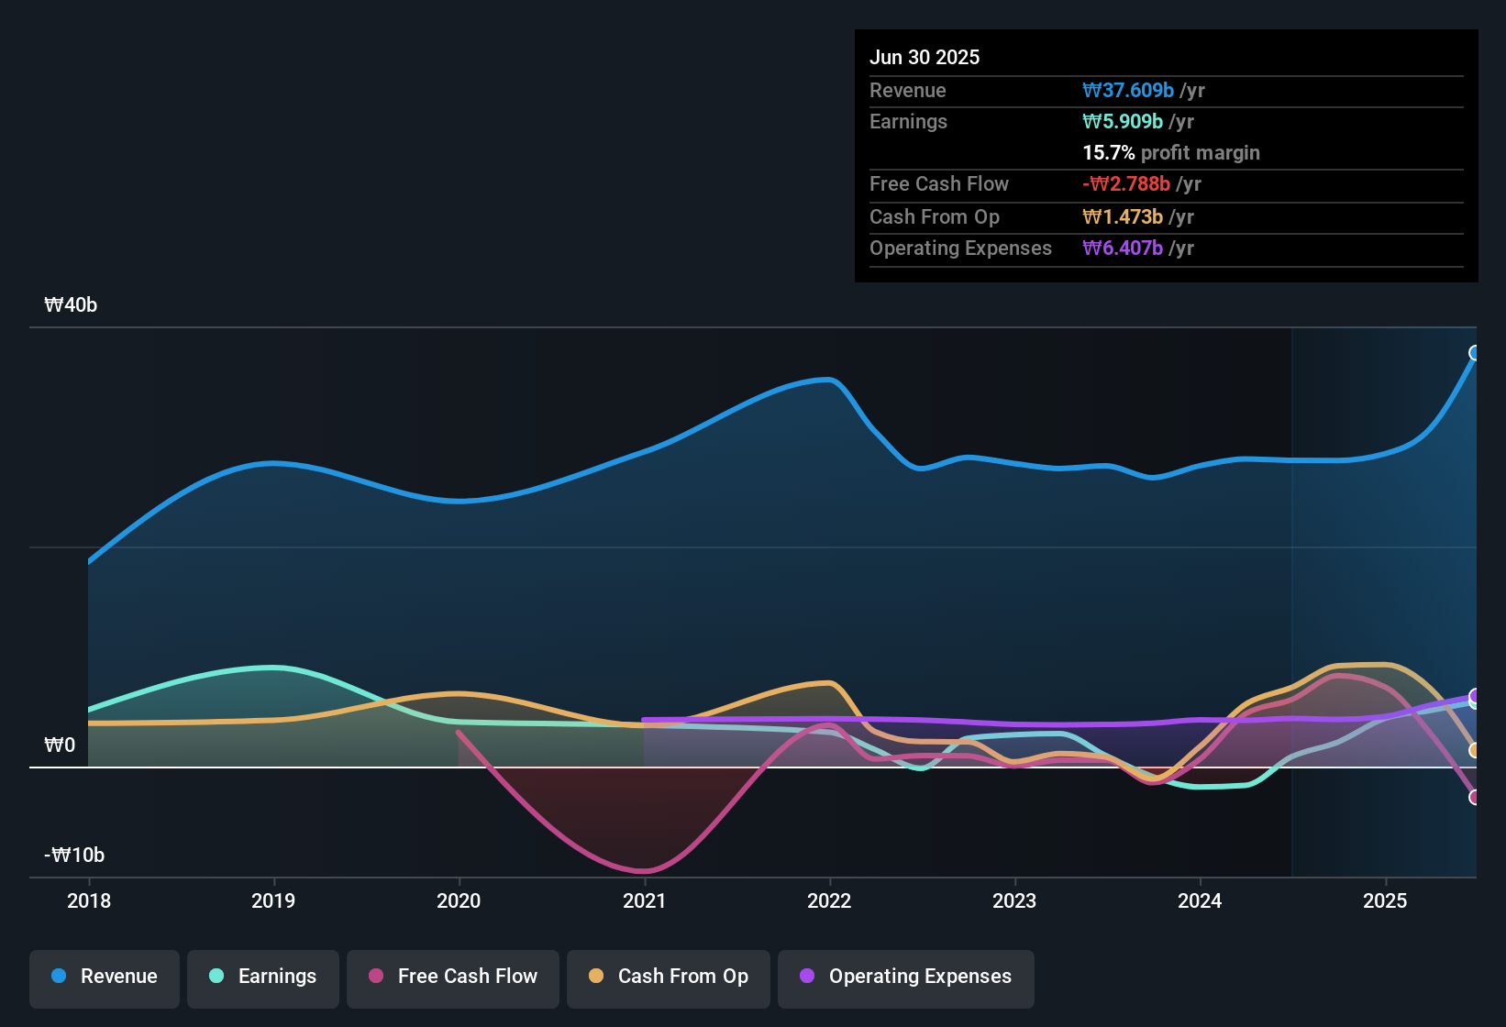
Task: Click the pink Free Cash Flow legend dot
Action: 376,976
